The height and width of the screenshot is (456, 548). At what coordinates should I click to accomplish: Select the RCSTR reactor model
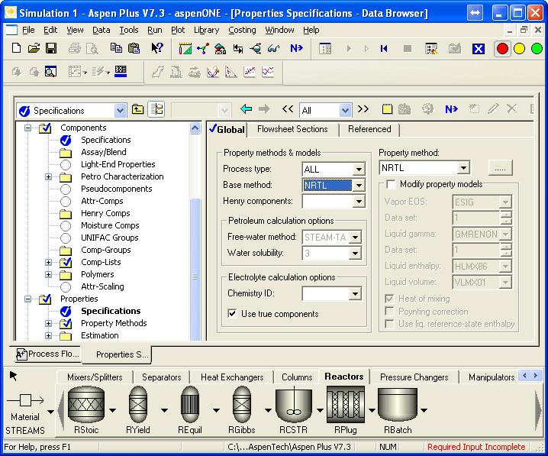tap(294, 405)
